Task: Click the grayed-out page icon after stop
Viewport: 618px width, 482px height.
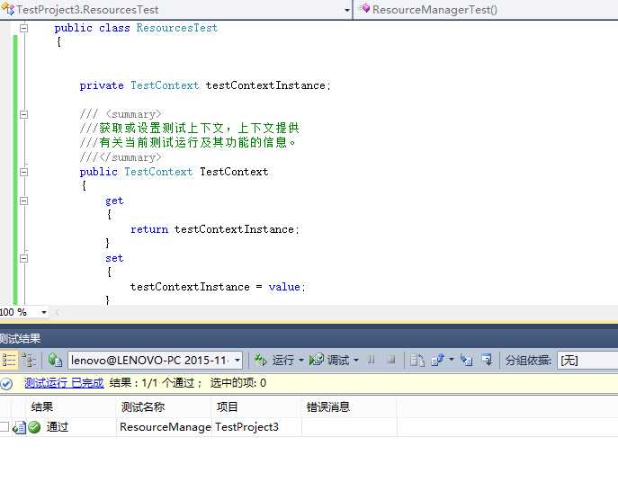Action: click(416, 360)
